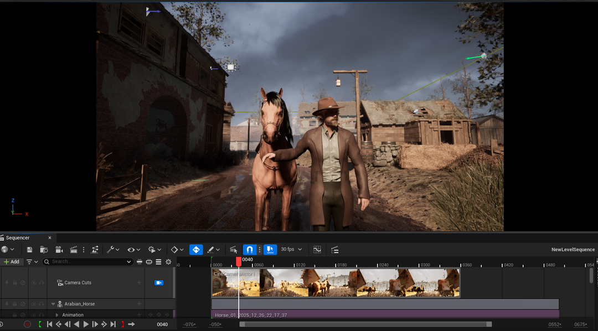Close the Sequencer tab

pos(50,238)
